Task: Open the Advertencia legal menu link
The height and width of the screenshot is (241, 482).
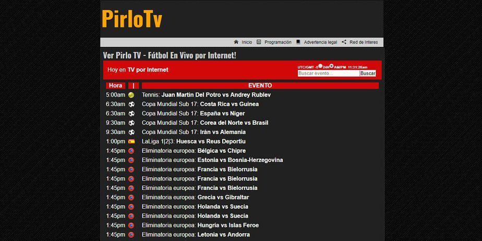Action: pyautogui.click(x=321, y=42)
